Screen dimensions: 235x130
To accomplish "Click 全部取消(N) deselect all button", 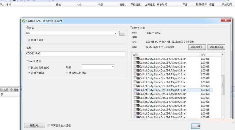I will point(216,47).
